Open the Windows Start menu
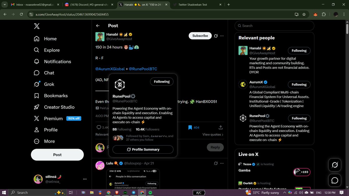 click(x=4, y=193)
